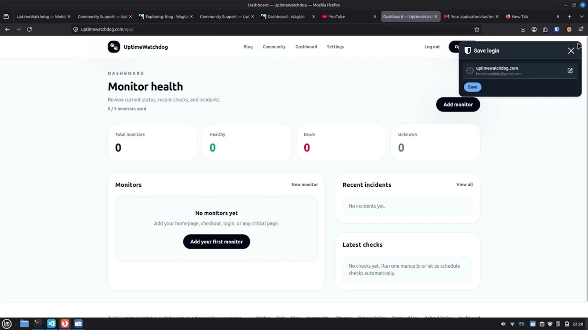
Task: Click the Bitwarden shield toolbar icon
Action: coord(557,29)
